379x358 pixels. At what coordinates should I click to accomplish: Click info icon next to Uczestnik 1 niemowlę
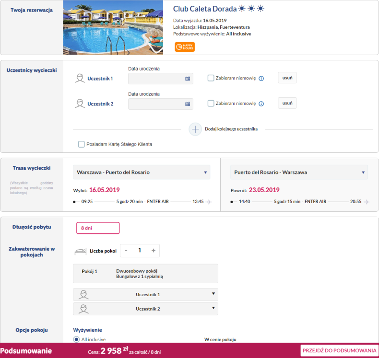point(261,79)
